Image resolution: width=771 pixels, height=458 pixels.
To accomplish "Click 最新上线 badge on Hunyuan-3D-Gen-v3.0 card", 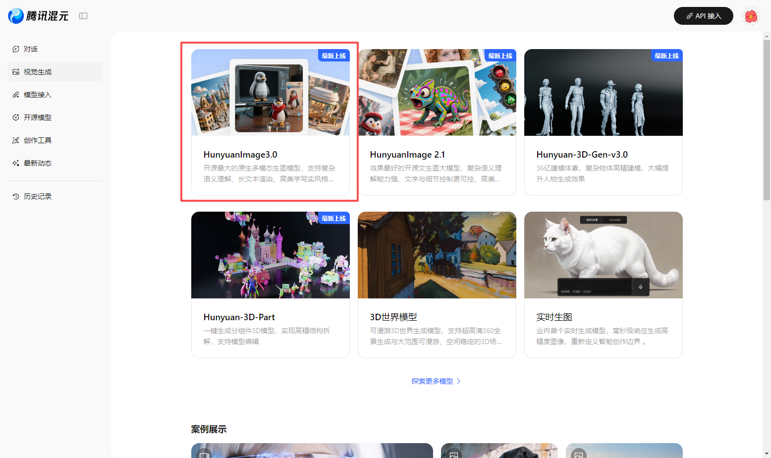I will 666,56.
